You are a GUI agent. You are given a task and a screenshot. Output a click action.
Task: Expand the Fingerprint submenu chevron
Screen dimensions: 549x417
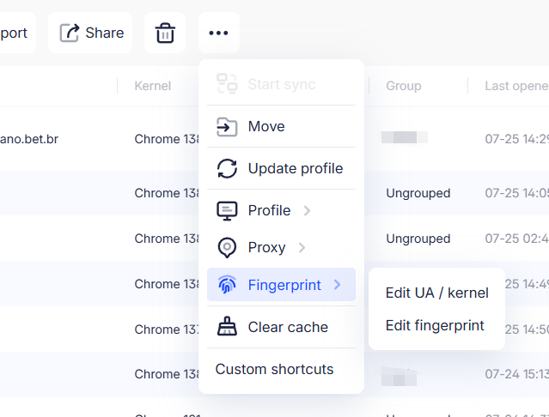pyautogui.click(x=337, y=285)
